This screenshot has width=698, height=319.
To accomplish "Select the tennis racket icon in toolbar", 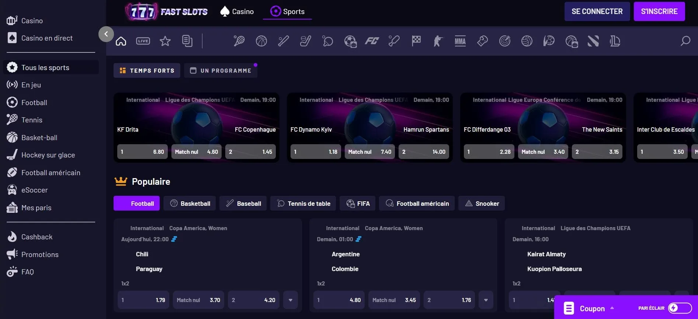I will (239, 41).
